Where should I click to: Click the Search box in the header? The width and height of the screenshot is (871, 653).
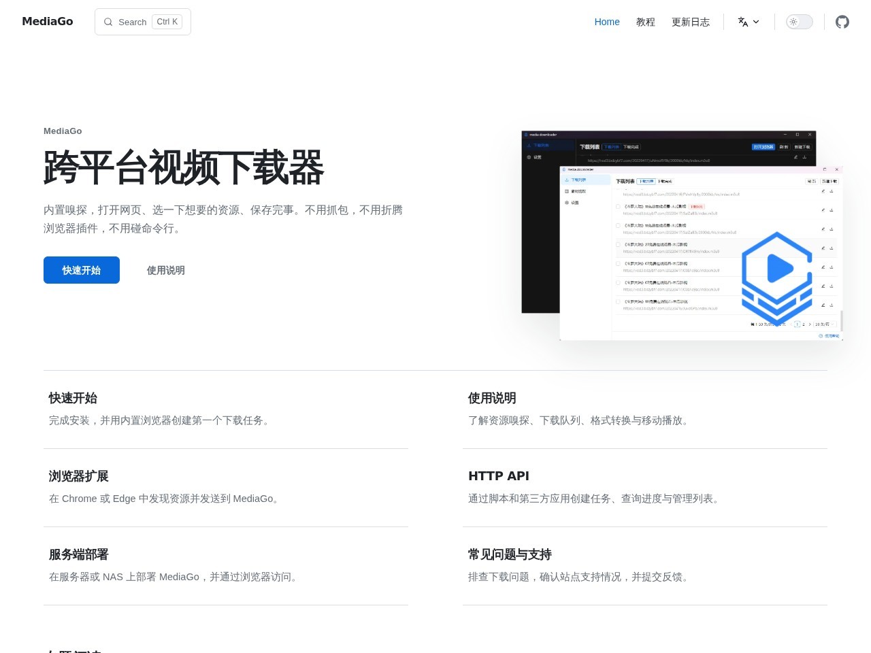click(x=143, y=22)
